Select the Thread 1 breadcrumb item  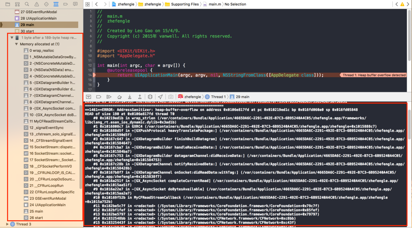click(215, 97)
